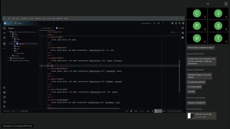Open the Navigate menu

pyautogui.click(x=24, y=18)
